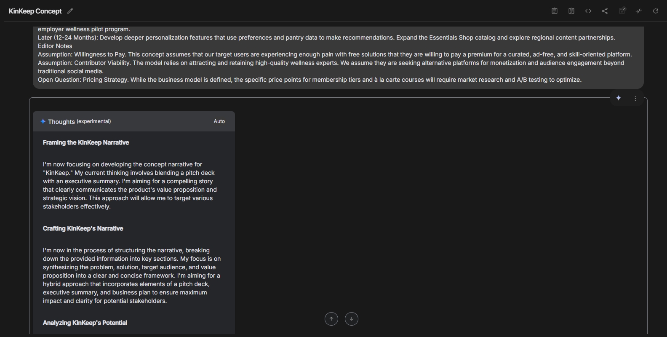Viewport: 667px width, 337px height.
Task: Click the KinKeep Concept title
Action: 35,11
